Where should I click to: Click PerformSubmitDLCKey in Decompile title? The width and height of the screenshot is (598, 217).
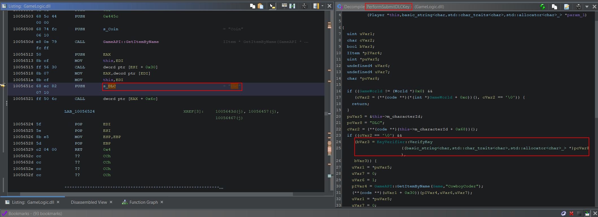click(388, 7)
